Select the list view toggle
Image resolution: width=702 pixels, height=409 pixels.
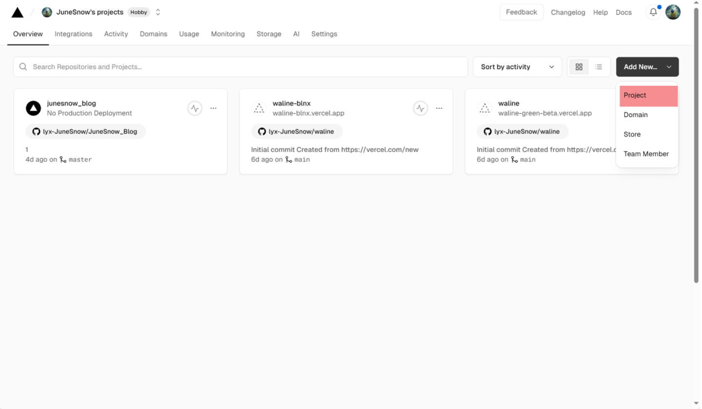pos(599,67)
